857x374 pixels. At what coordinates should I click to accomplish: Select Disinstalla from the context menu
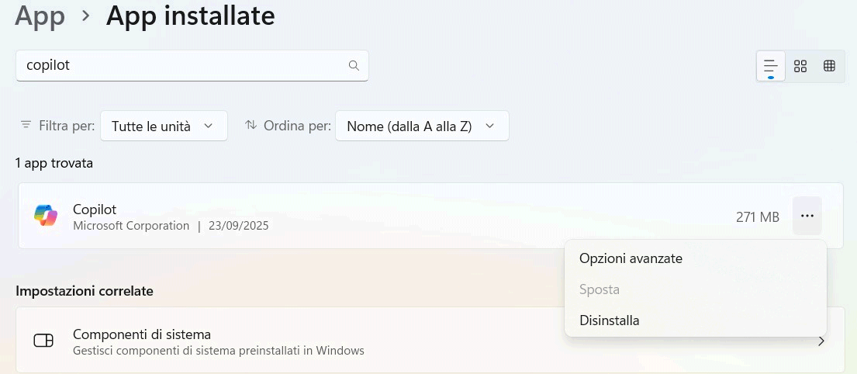coord(610,320)
